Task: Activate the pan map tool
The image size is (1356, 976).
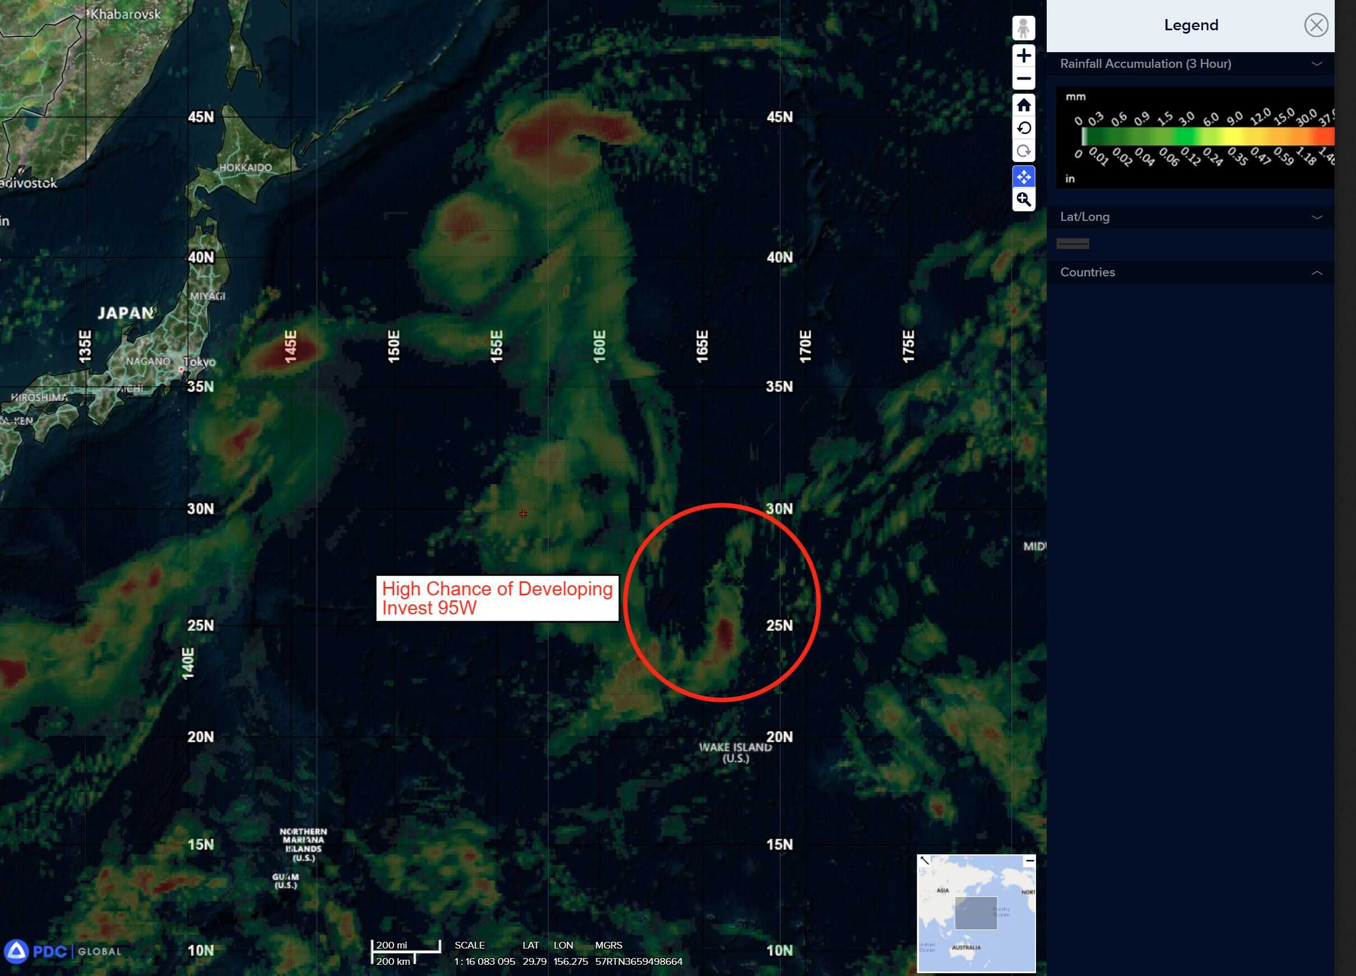Action: point(1024,177)
